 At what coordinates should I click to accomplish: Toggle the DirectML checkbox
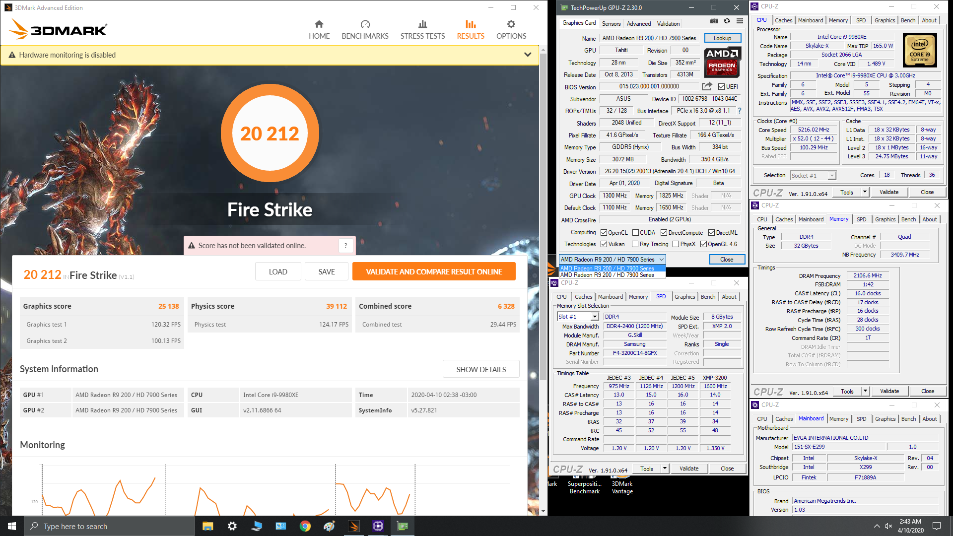click(x=711, y=232)
